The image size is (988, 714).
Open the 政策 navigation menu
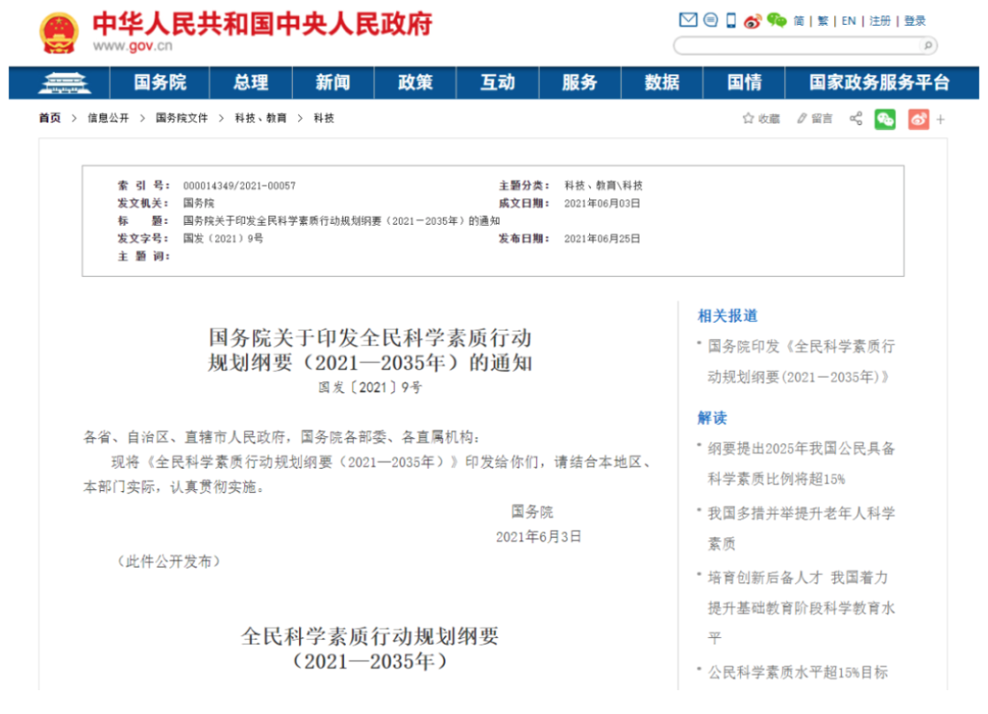[415, 82]
